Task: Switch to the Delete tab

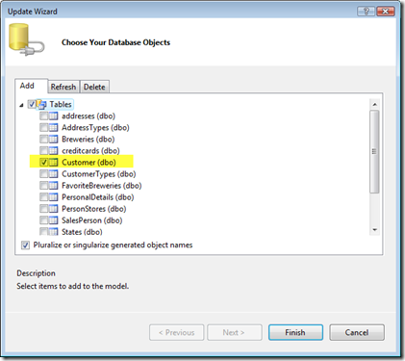Action: click(x=94, y=87)
